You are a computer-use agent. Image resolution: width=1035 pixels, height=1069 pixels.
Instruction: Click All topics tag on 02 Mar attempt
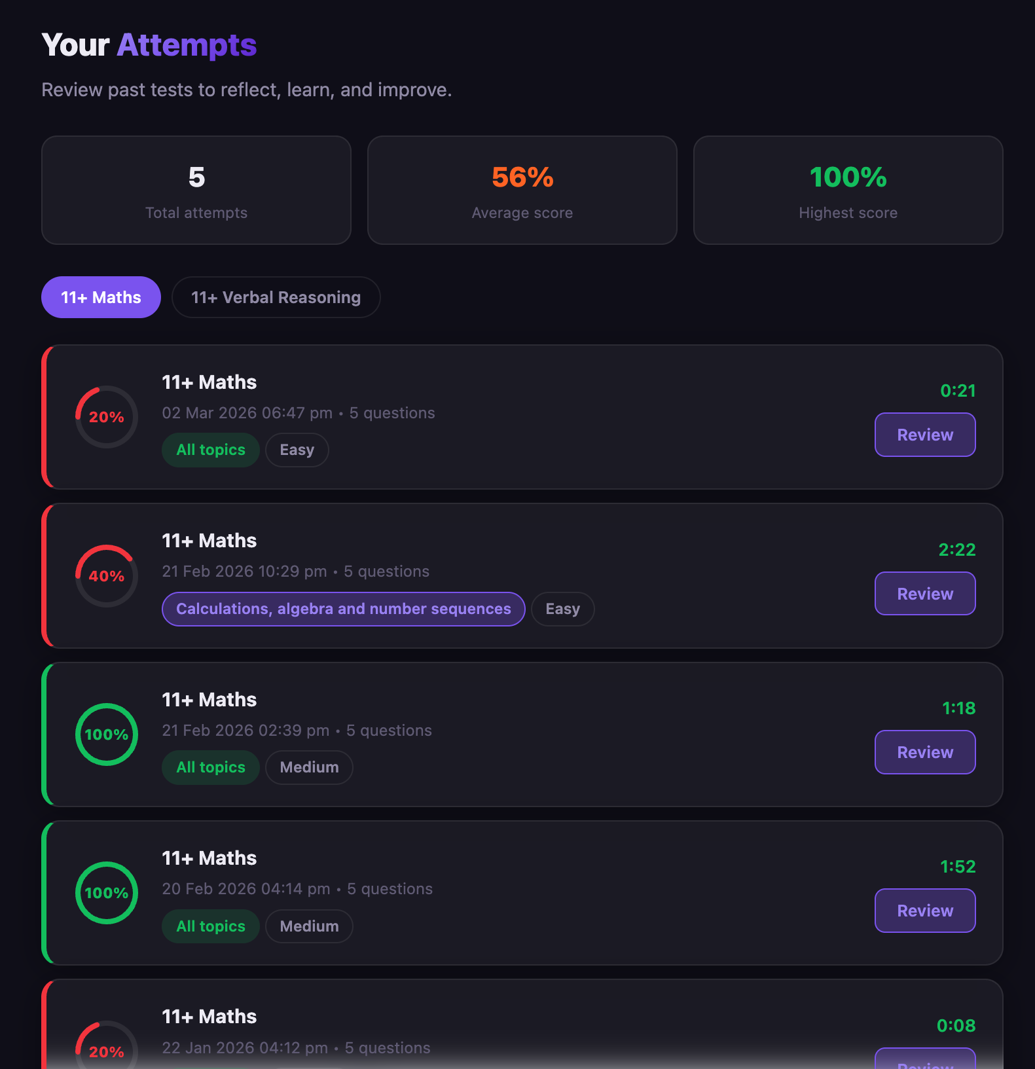click(210, 450)
